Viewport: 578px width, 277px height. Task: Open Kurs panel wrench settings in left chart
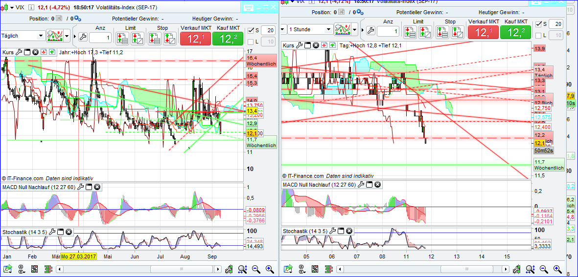20,52
